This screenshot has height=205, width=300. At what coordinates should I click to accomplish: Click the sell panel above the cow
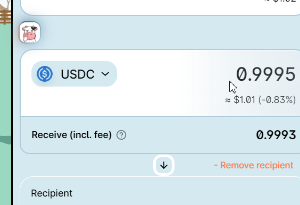point(160,7)
